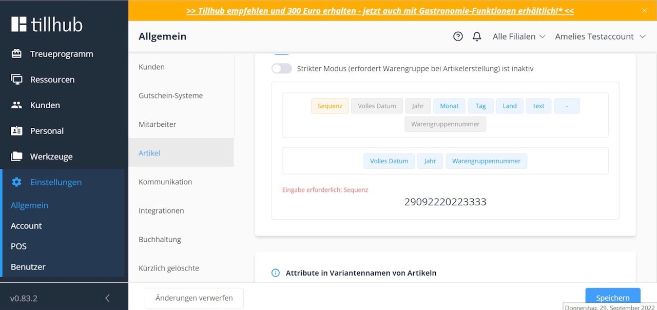Click the Tillhub logo

click(46, 24)
